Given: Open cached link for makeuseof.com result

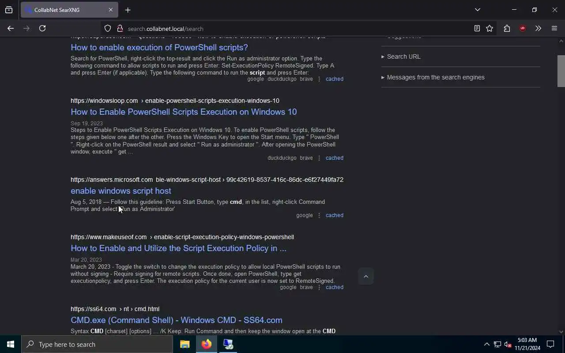Looking at the screenshot, I should click(334, 287).
